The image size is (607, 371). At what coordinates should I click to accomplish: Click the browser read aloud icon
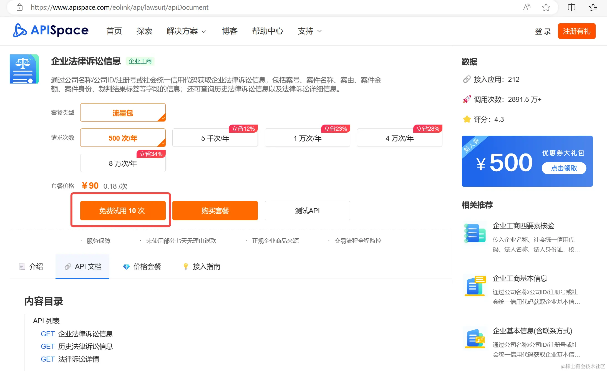click(527, 7)
